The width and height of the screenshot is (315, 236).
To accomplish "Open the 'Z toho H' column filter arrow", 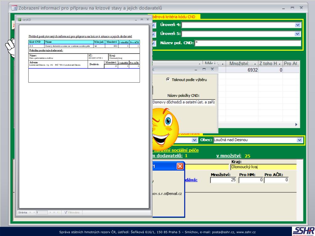I will point(280,64).
